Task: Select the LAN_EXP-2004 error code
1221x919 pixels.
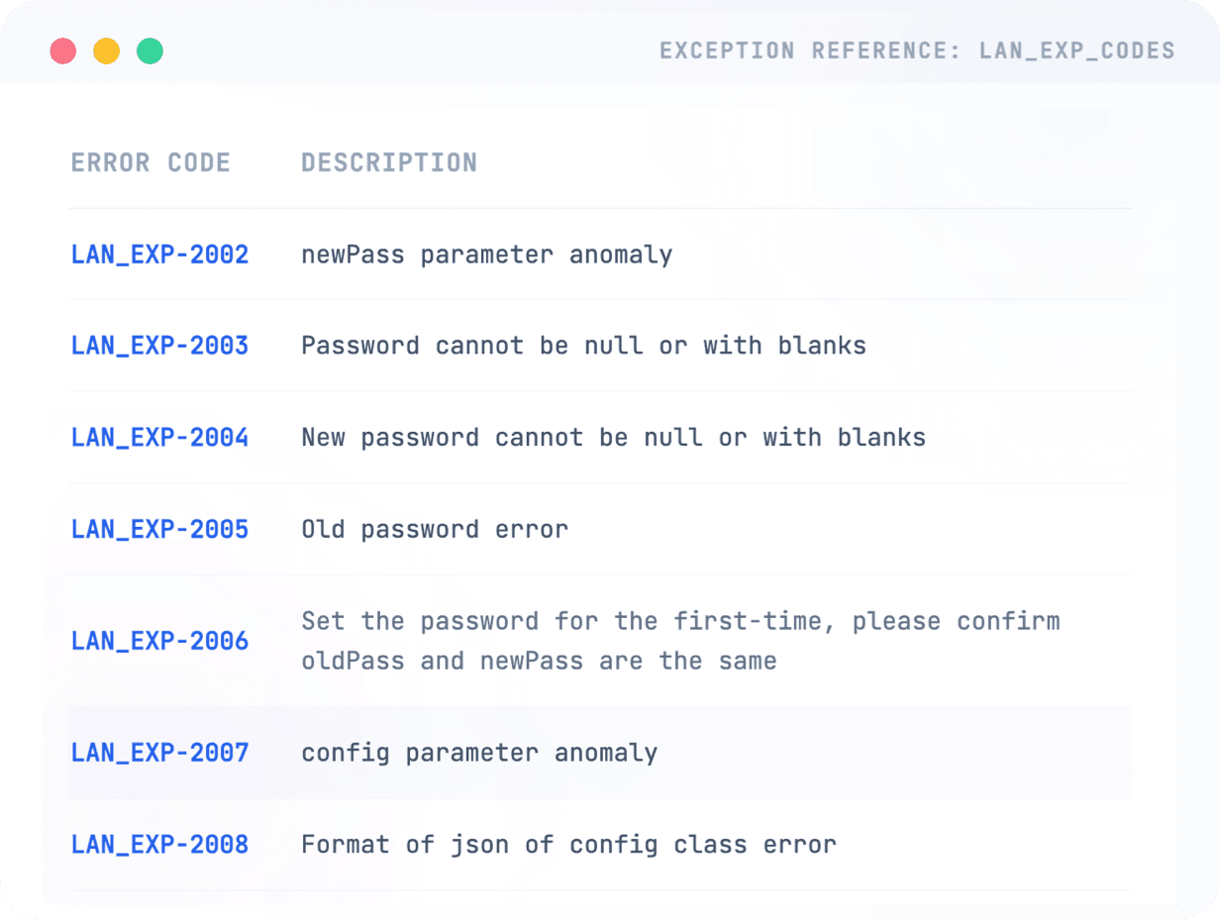Action: coord(159,438)
